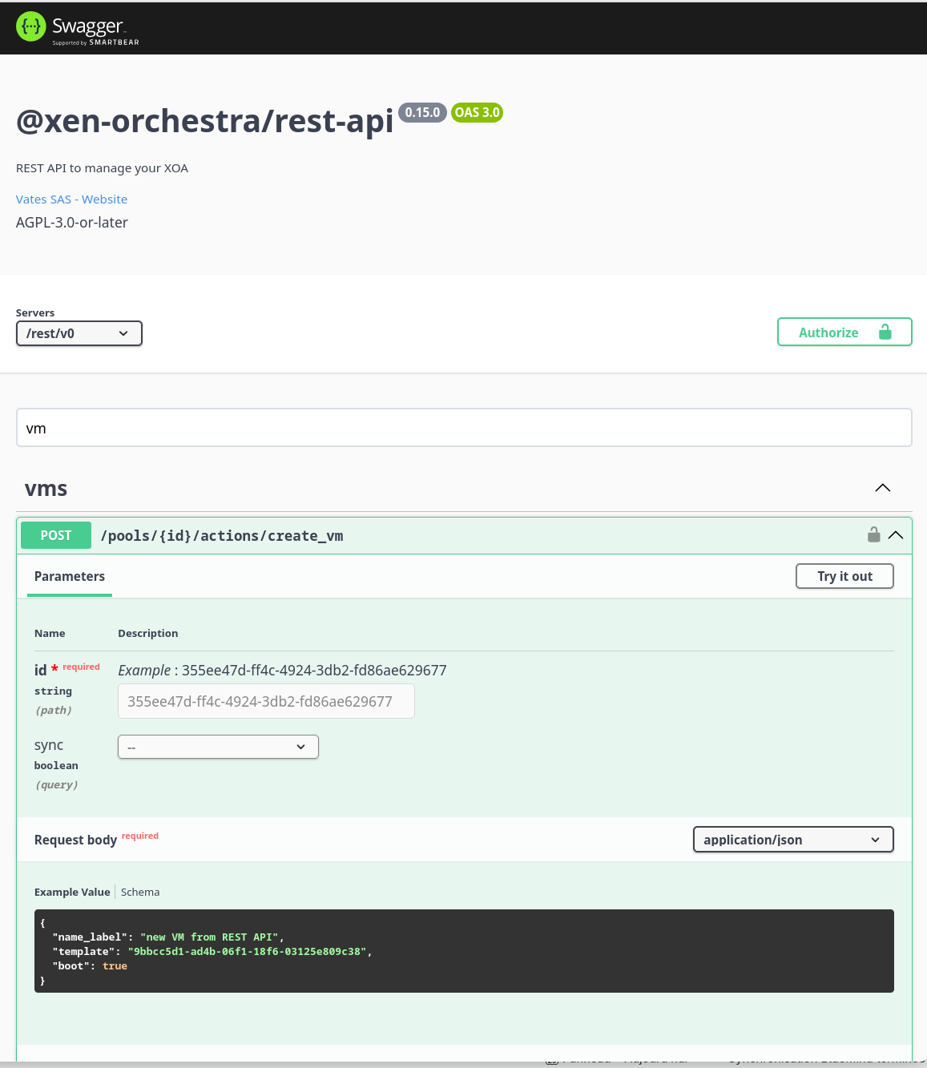The height and width of the screenshot is (1068, 927).
Task: Click the green POST method badge
Action: tap(55, 534)
